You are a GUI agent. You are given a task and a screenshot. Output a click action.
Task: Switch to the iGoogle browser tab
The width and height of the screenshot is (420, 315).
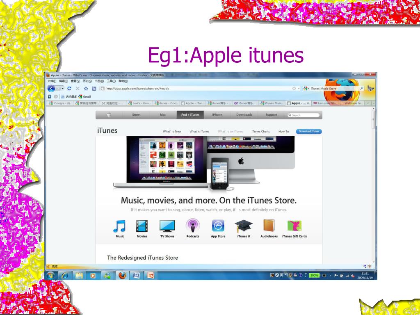[60, 103]
